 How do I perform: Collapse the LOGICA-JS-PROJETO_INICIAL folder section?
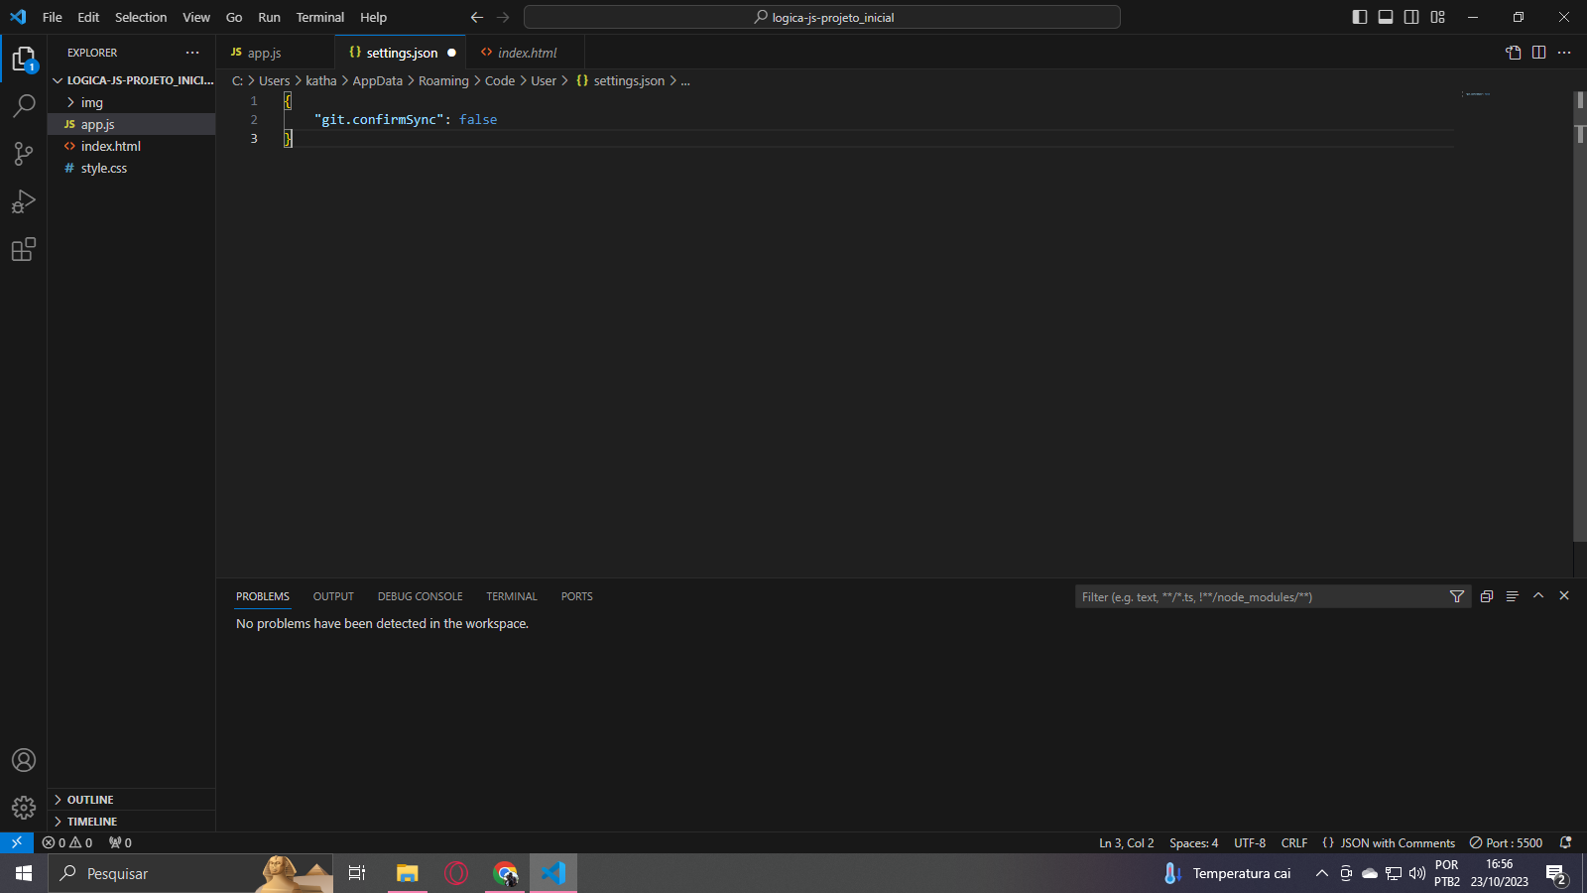(x=132, y=80)
